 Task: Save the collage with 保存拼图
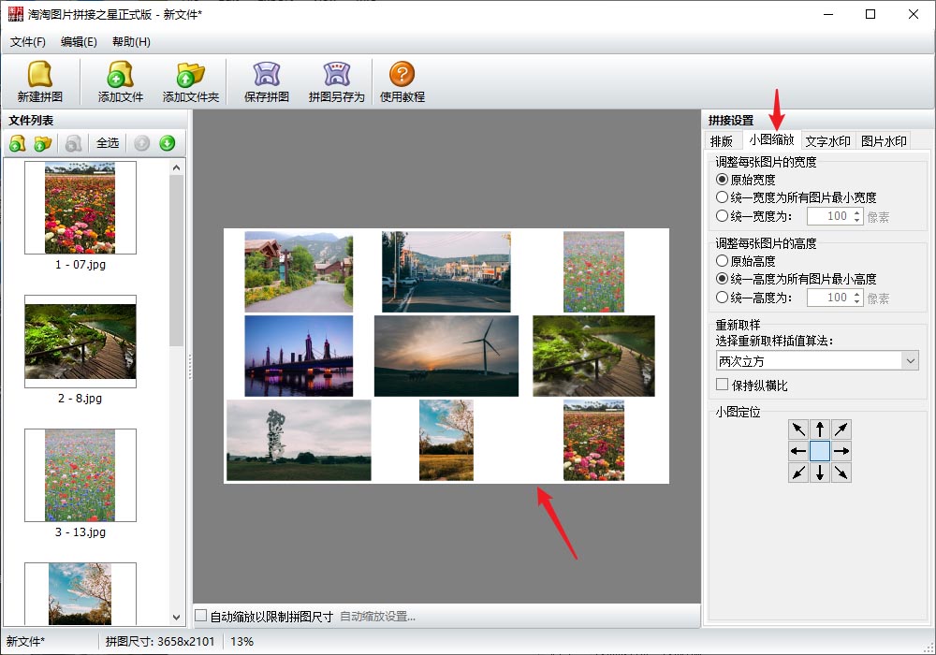[266, 81]
